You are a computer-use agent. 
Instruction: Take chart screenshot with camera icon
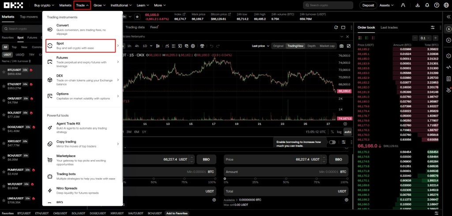[x=342, y=46]
